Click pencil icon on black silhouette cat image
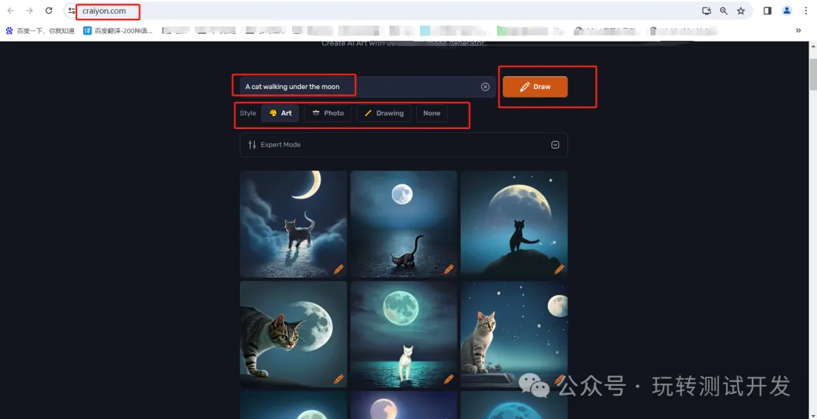 (560, 270)
